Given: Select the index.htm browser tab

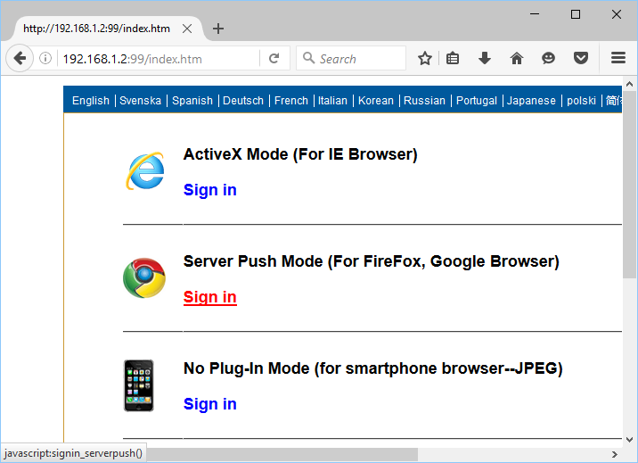Looking at the screenshot, I should 96,29.
